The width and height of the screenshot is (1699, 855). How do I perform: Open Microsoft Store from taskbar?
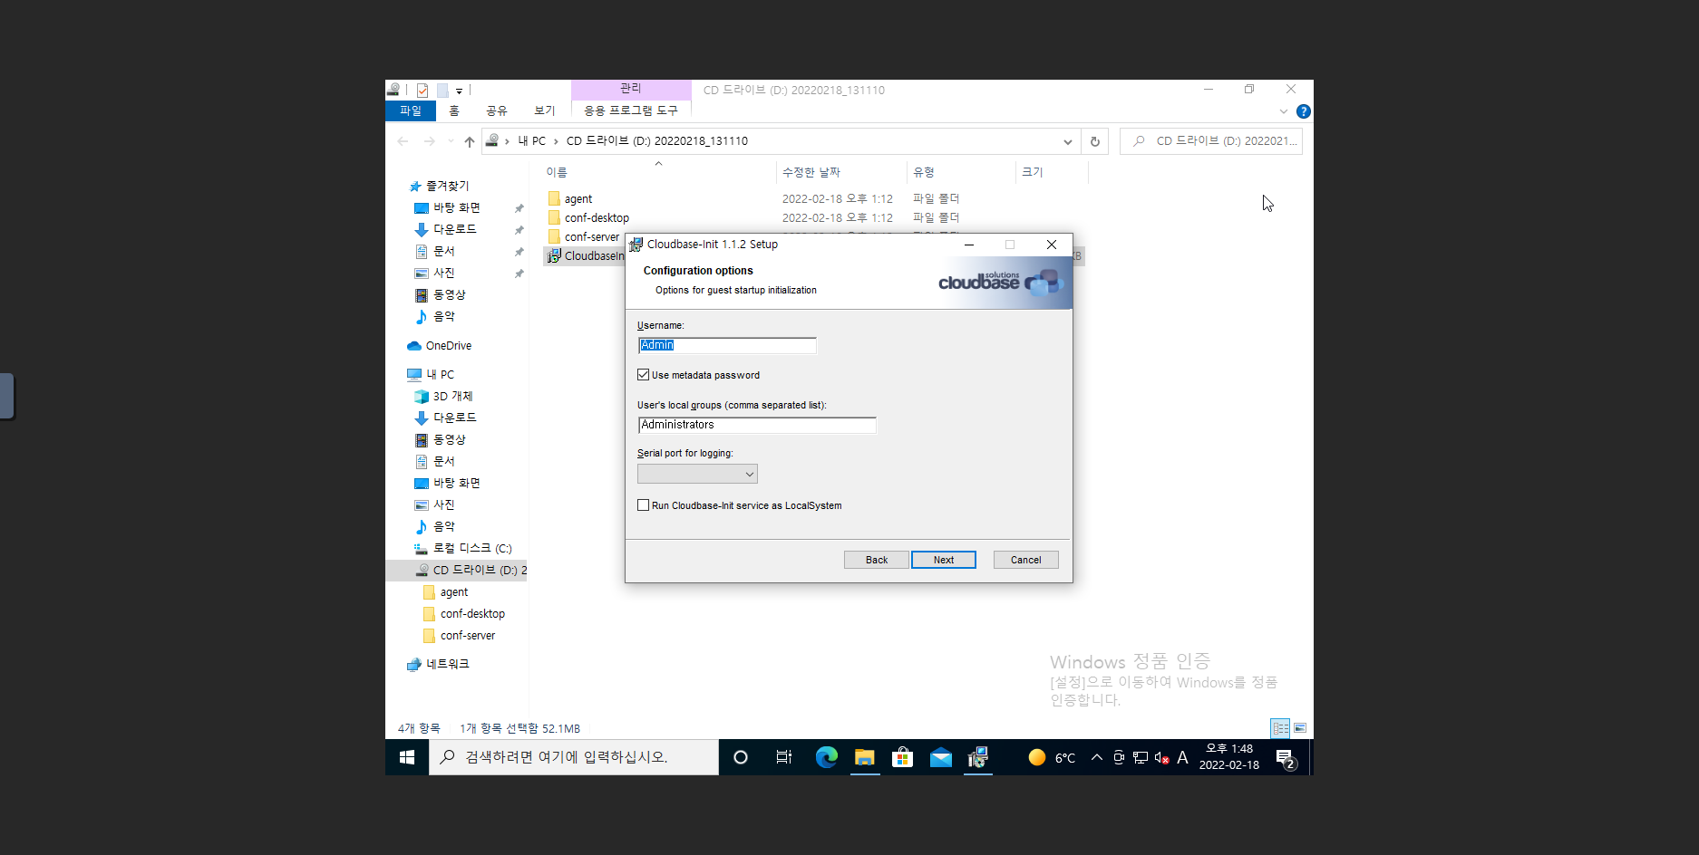click(903, 757)
